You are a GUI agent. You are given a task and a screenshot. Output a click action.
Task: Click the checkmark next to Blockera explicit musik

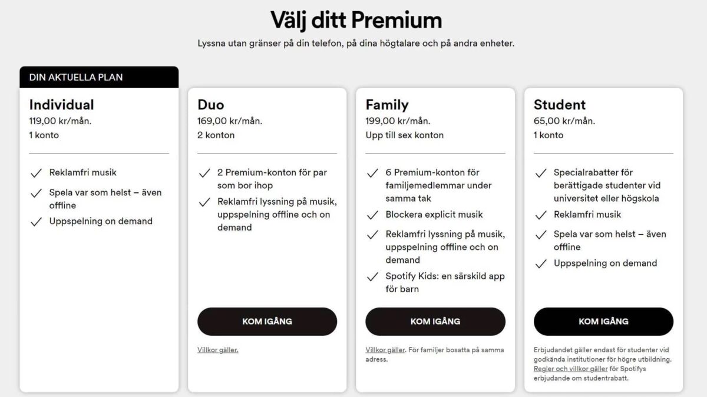(x=372, y=215)
